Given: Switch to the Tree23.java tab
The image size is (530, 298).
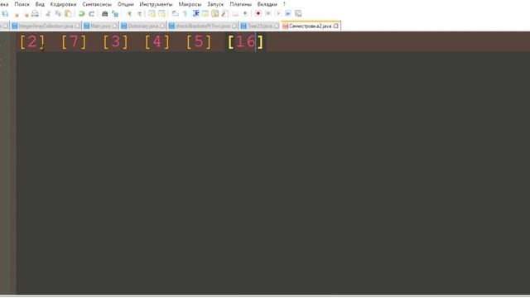Looking at the screenshot, I should (259, 26).
